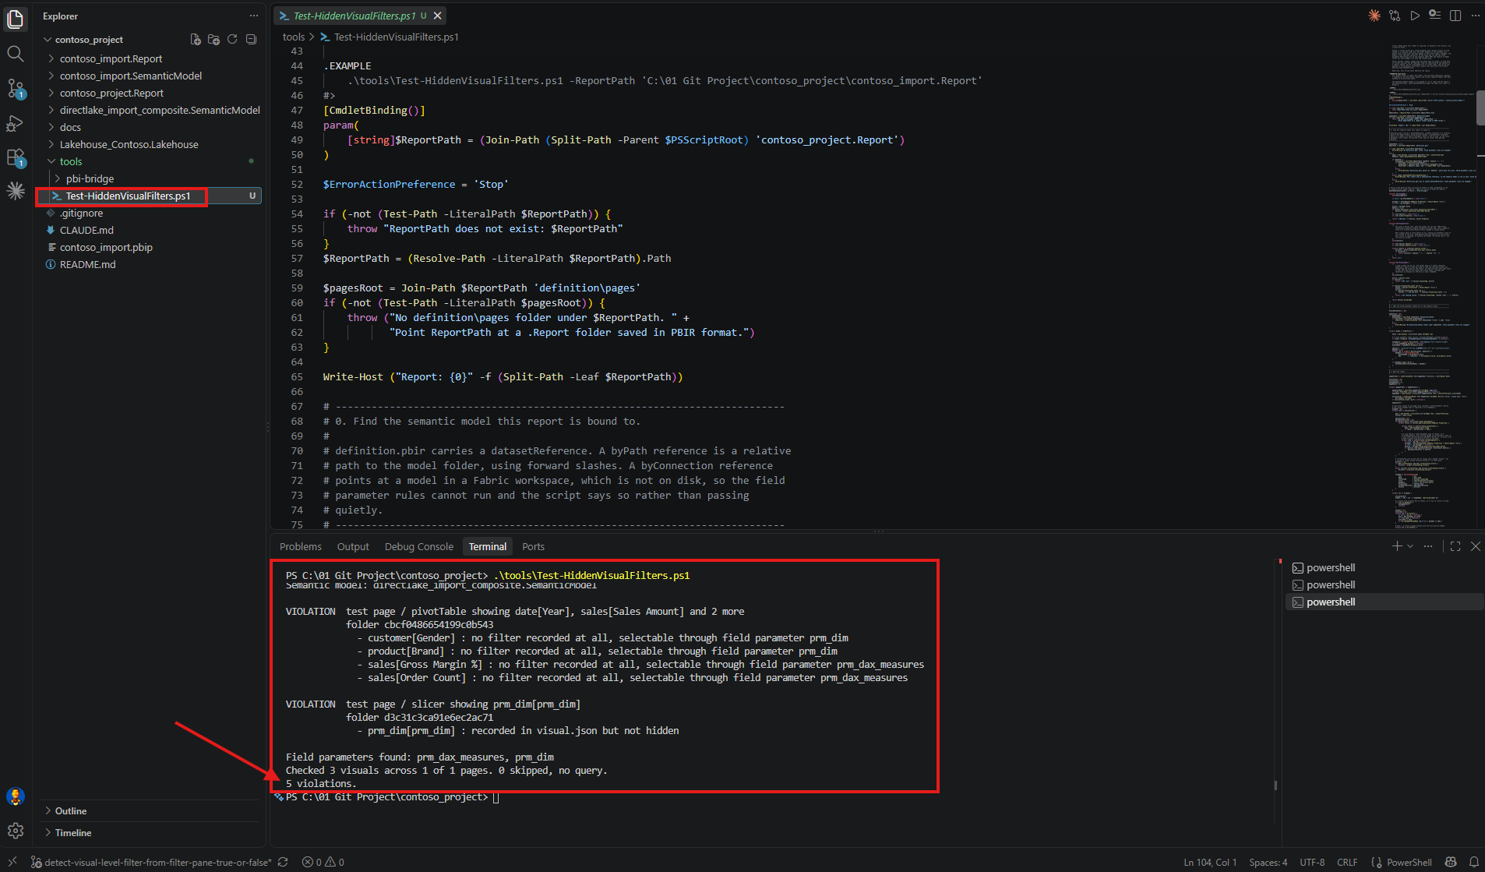Viewport: 1485px width, 872px height.
Task: Open the Claude sidebar icon in activity bar
Action: (16, 191)
